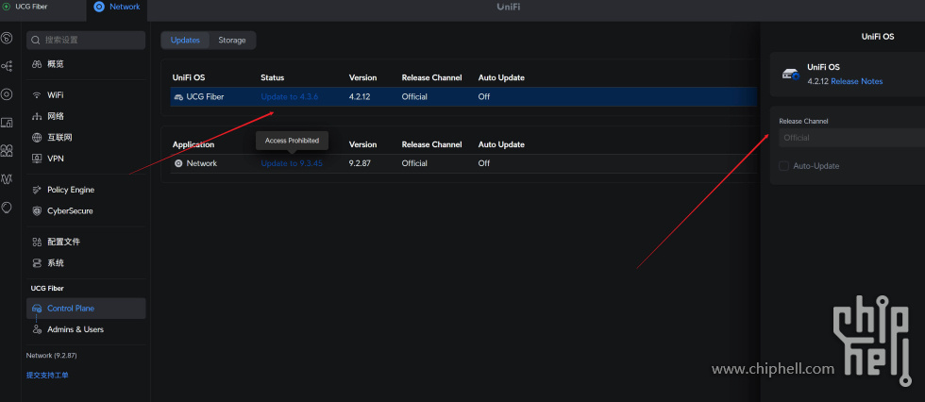925x402 pixels.
Task: Click the UniFi OS device icon in side panel
Action: point(791,75)
